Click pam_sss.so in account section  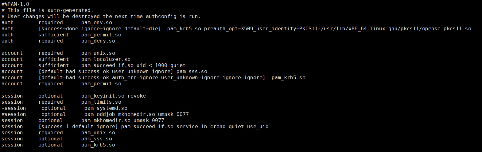(x=192, y=72)
